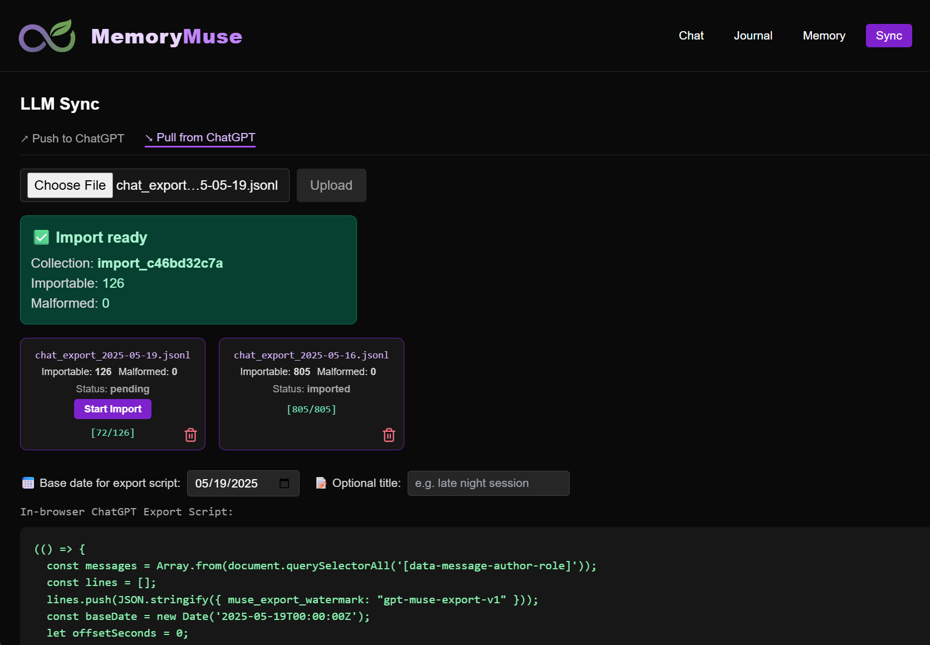Click the MemoryMuse infinity leaf logo
The image size is (930, 645).
[x=47, y=36]
